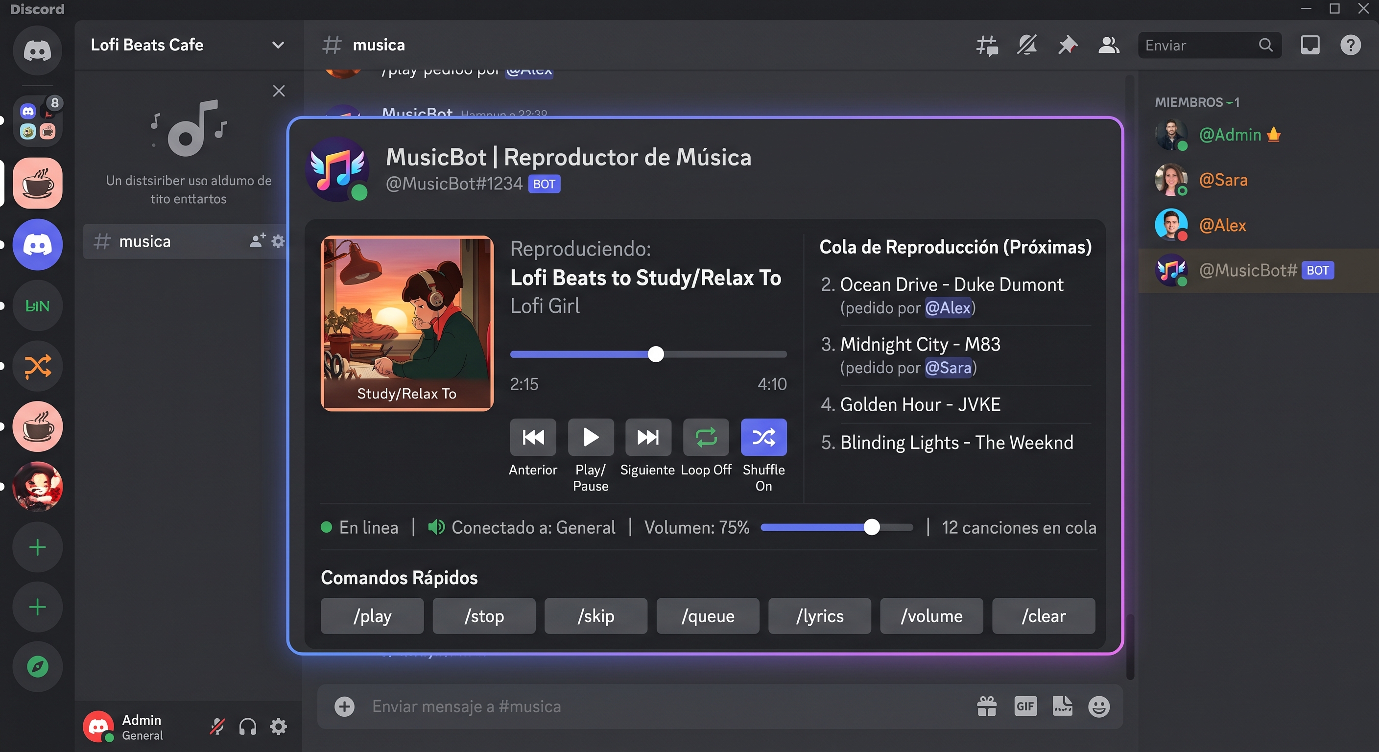The image size is (1379, 752).
Task: Open Discord home direct messages icon
Action: click(x=38, y=50)
